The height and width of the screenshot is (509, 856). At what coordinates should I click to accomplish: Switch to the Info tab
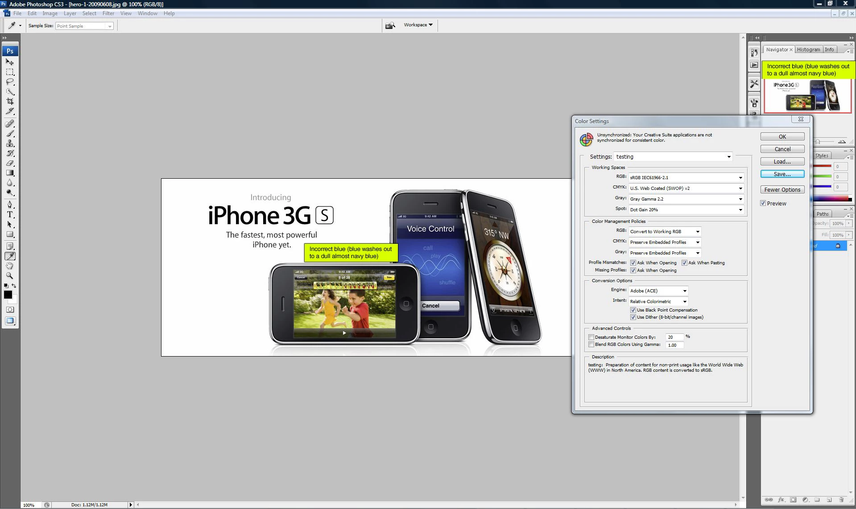[x=829, y=49]
